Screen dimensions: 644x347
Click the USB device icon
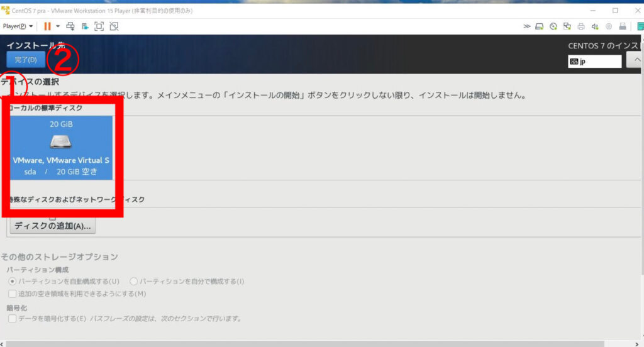coord(623,26)
